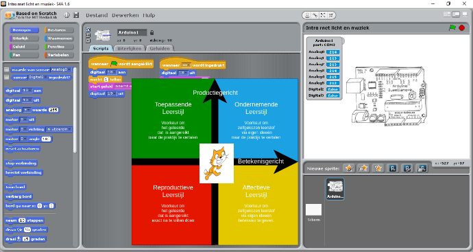The height and width of the screenshot is (252, 473).
Task: Click the Analog0 value 214 on stage monitor
Action: pyautogui.click(x=332, y=52)
